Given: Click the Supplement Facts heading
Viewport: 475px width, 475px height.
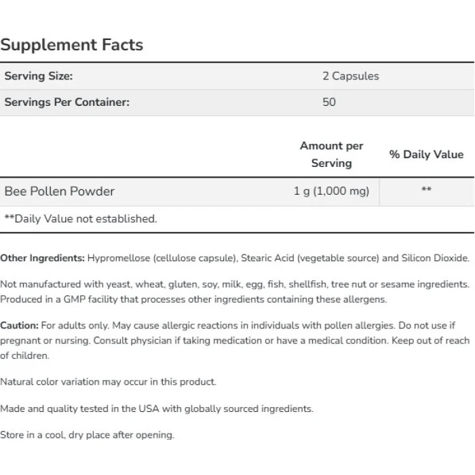Looking at the screenshot, I should 71,45.
